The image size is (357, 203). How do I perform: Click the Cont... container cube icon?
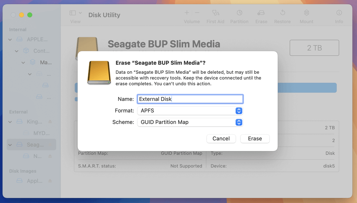26,51
